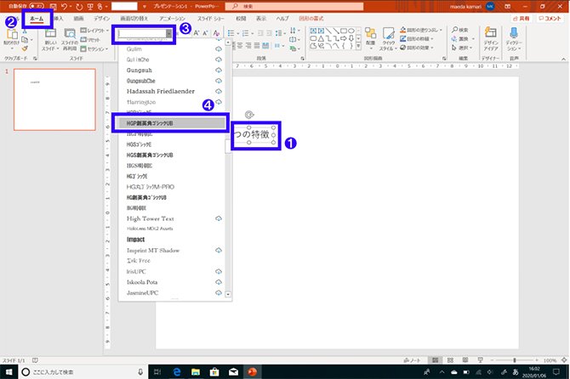Click the Find magnifier icon in Editing group
Screen dimensions: 570x379
coord(454,30)
